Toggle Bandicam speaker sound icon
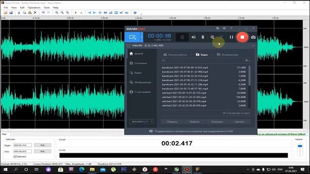Screen dimensions: 310x174 click(x=194, y=37)
